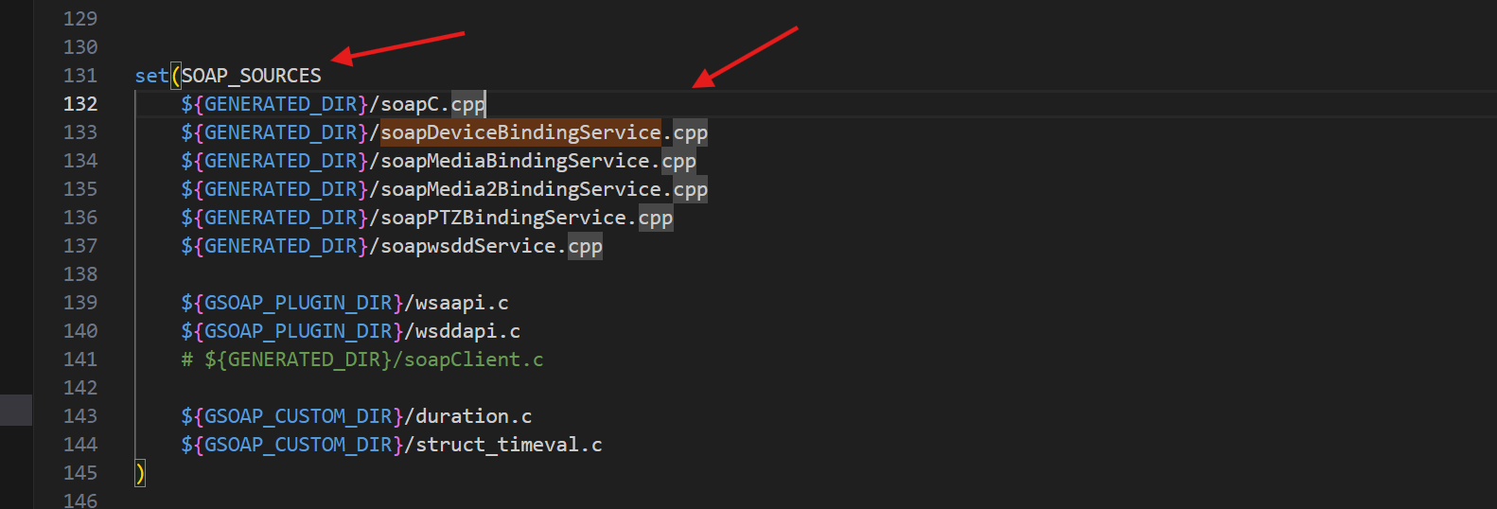Click duration.c on line 143

[x=473, y=416]
